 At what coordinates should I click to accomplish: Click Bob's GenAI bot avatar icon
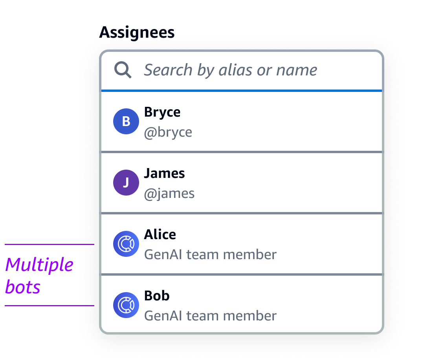126,305
